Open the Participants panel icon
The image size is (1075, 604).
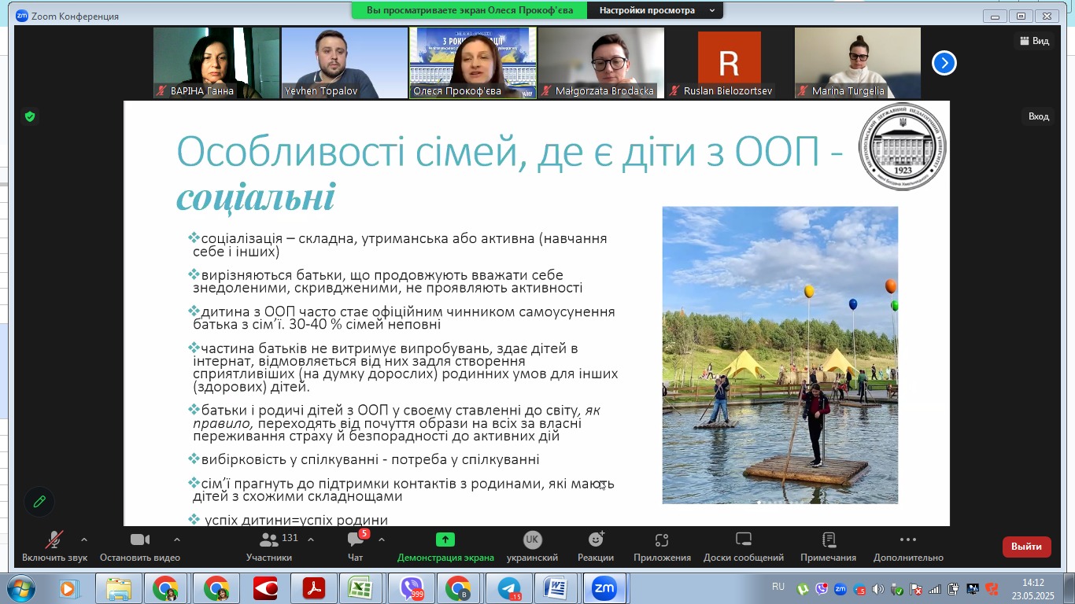269,540
